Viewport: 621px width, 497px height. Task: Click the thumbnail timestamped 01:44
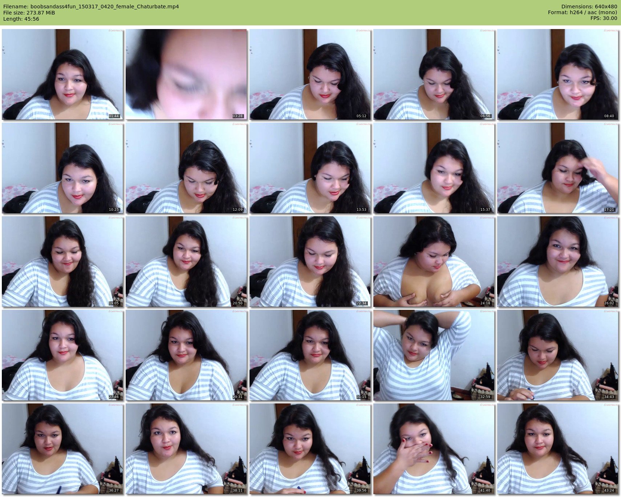point(62,74)
